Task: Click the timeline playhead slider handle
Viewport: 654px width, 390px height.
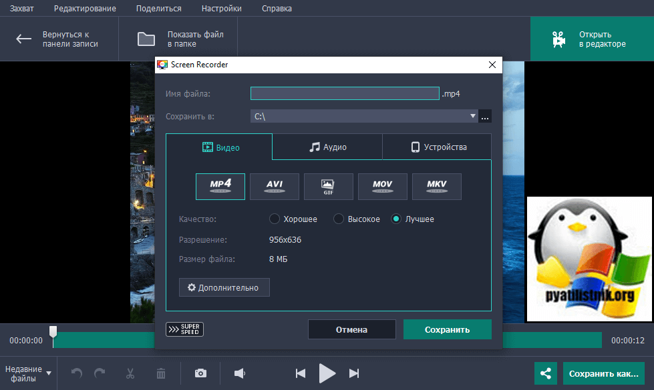Action: (x=53, y=332)
